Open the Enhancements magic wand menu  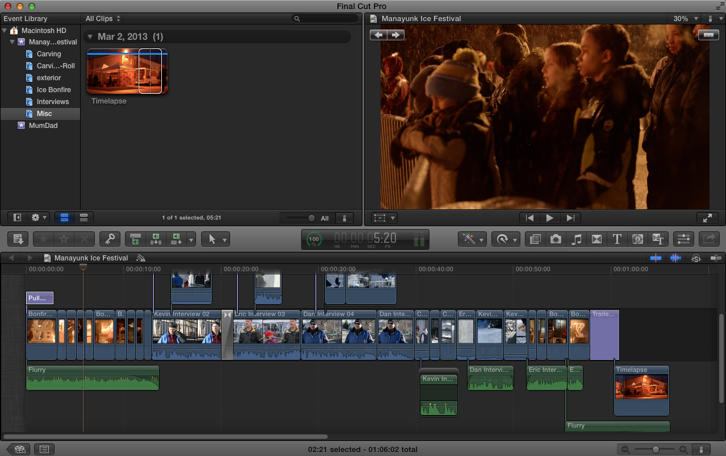[x=473, y=239]
